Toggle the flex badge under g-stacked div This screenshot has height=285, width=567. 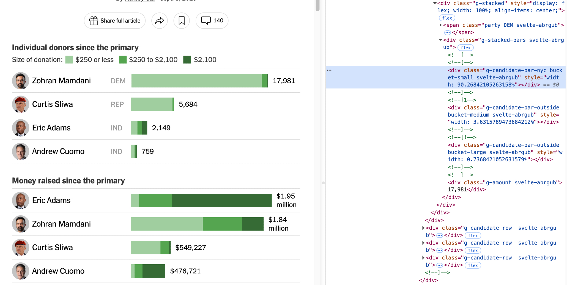(447, 18)
